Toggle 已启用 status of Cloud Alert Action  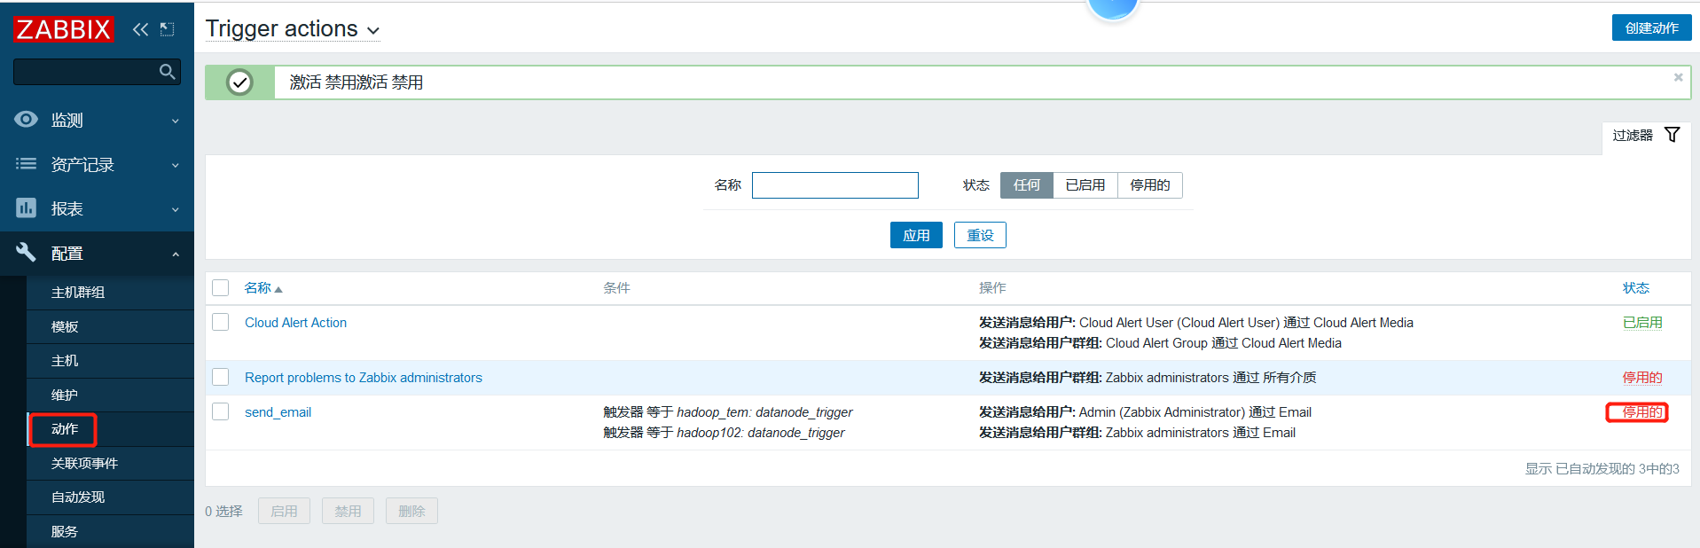click(x=1642, y=323)
